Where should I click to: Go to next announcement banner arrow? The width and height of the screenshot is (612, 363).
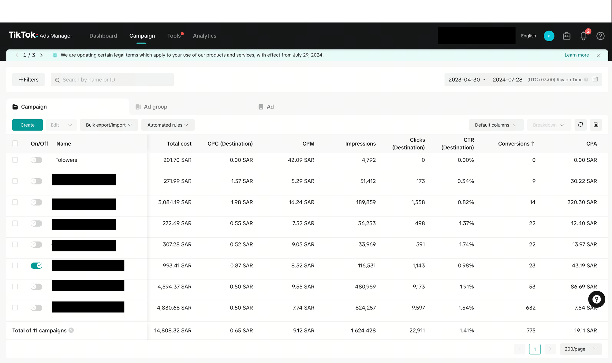pos(42,55)
